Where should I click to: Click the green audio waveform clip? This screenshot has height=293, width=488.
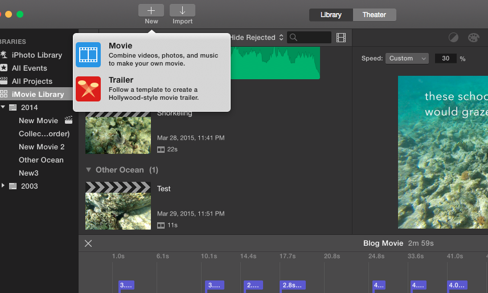(275, 63)
